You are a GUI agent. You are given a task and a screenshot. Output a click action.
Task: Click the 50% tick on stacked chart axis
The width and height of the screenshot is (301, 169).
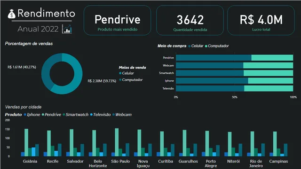(235, 97)
